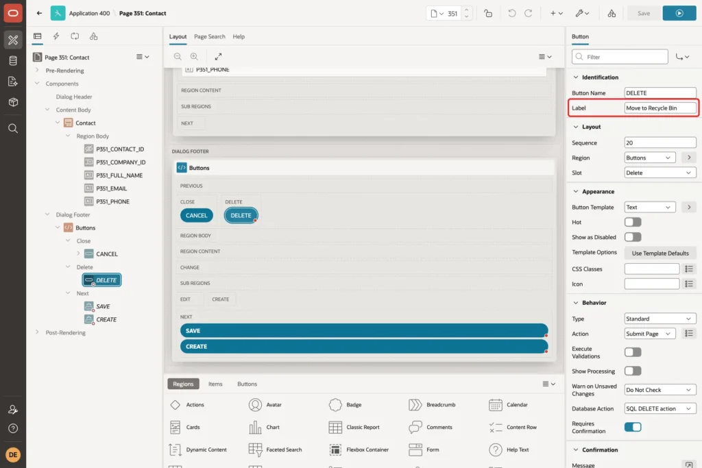Toggle Execute Validations switch
The width and height of the screenshot is (702, 468).
point(633,352)
